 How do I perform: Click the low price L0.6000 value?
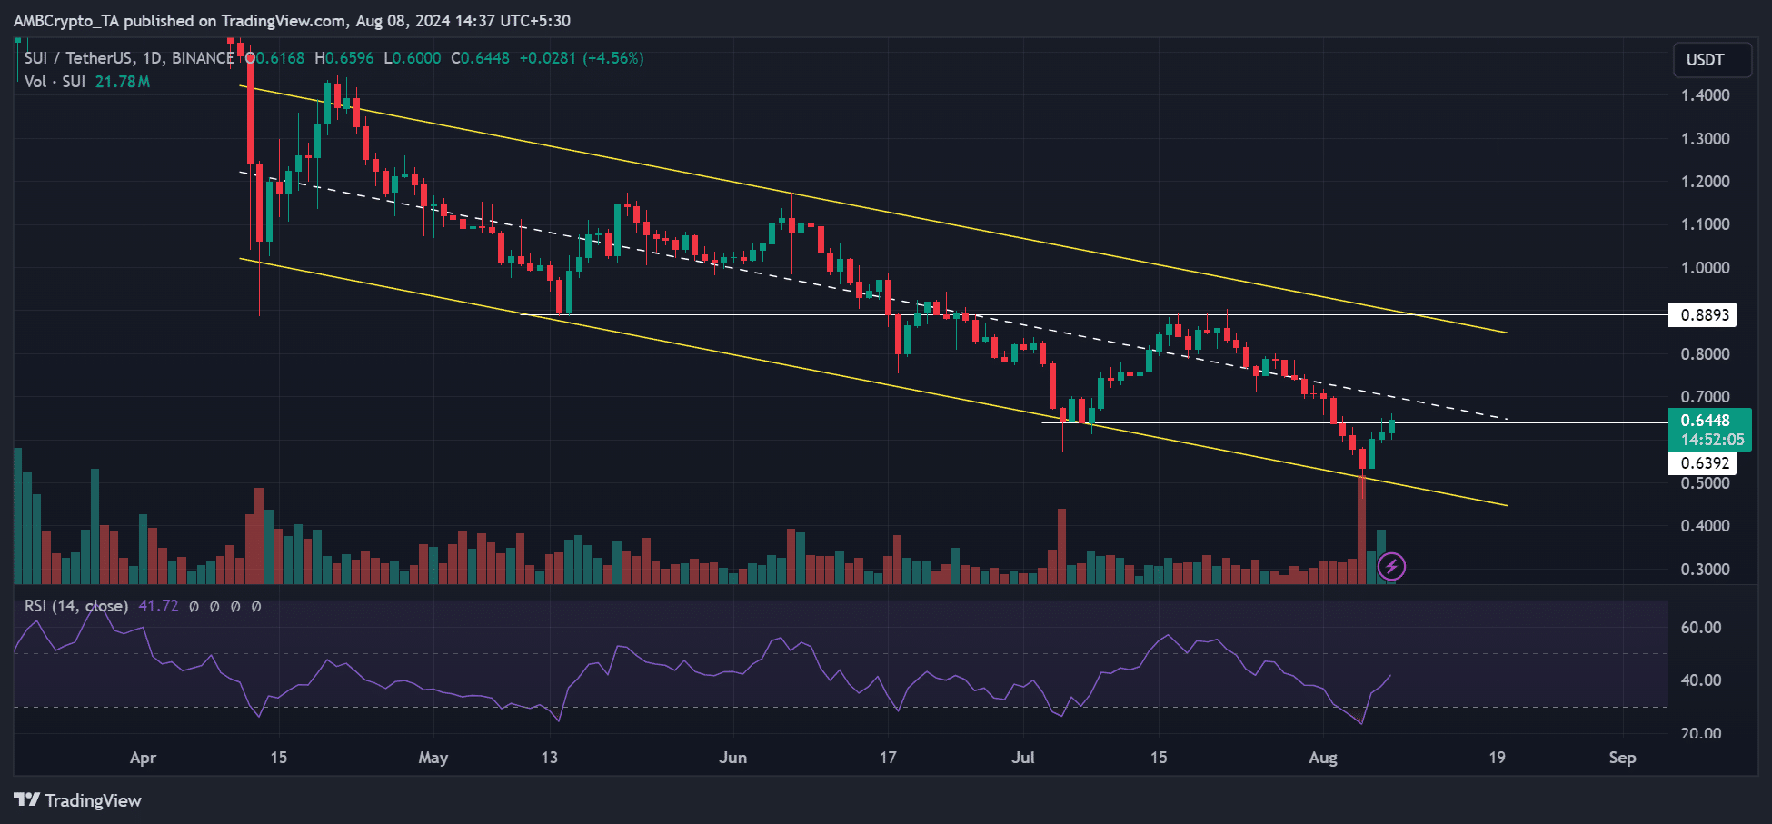(x=413, y=58)
